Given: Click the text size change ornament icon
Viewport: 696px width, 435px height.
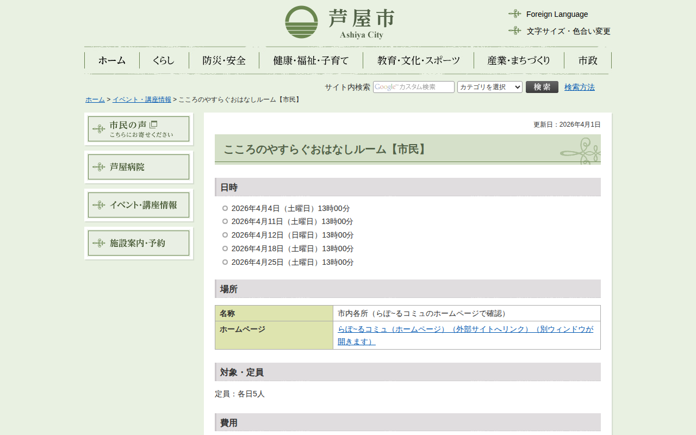Looking at the screenshot, I should click(x=514, y=30).
